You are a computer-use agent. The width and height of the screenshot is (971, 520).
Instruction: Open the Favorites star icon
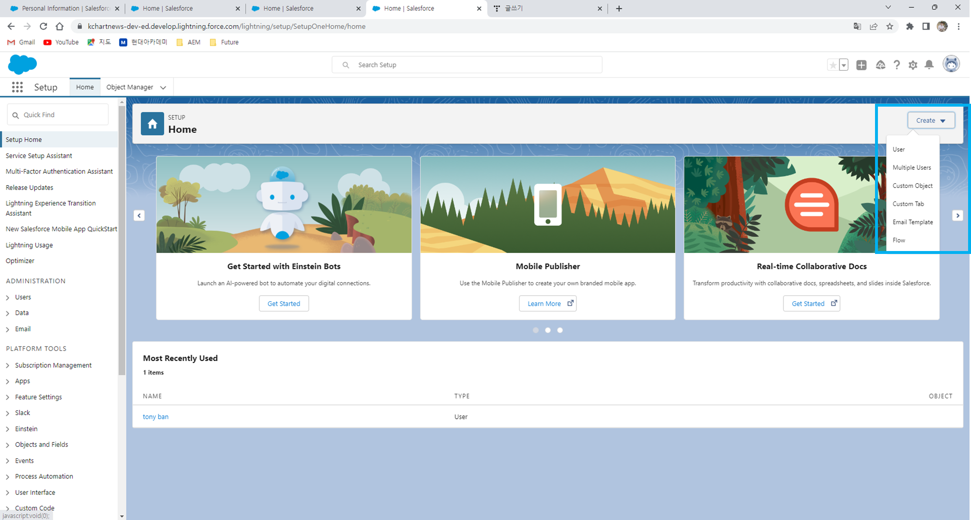coord(833,65)
